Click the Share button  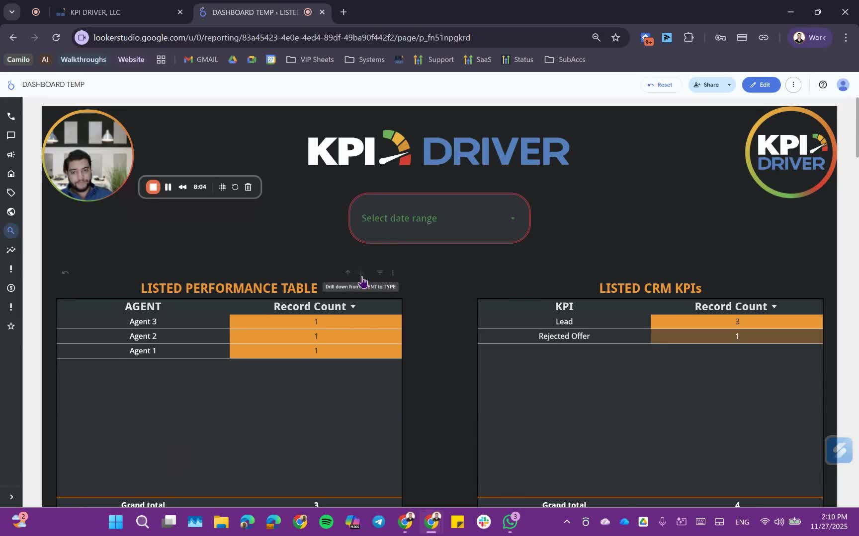click(x=706, y=85)
